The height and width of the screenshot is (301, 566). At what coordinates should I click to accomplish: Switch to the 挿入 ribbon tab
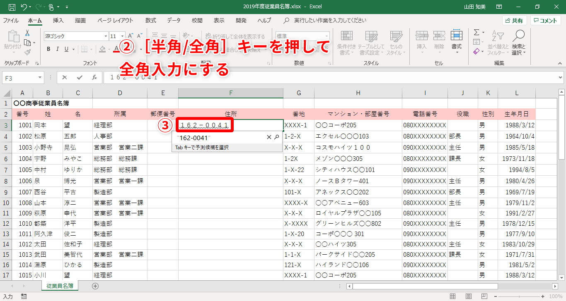[58, 20]
